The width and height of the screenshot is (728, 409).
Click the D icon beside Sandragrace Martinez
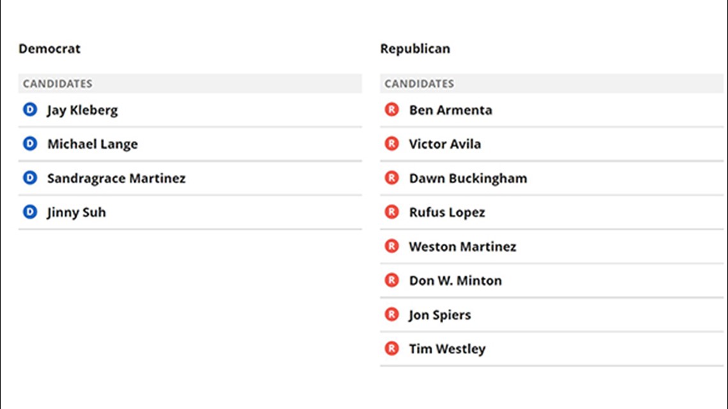coord(30,178)
